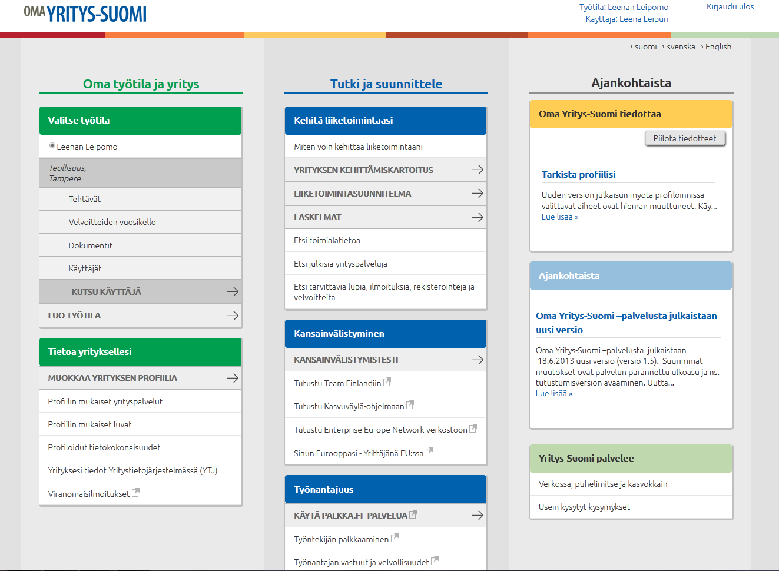The image size is (779, 571).
Task: Click Piilota tiedotteet button
Action: tap(685, 138)
